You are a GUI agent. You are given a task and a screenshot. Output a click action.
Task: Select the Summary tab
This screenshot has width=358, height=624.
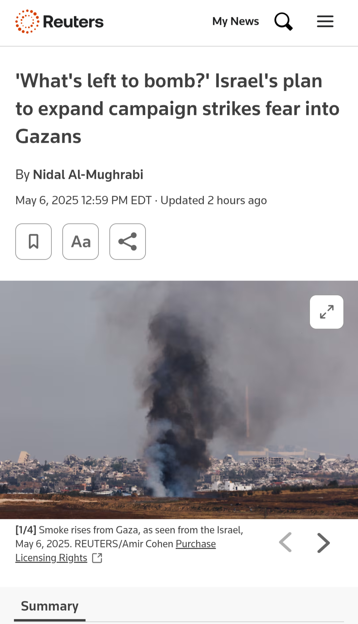click(50, 606)
